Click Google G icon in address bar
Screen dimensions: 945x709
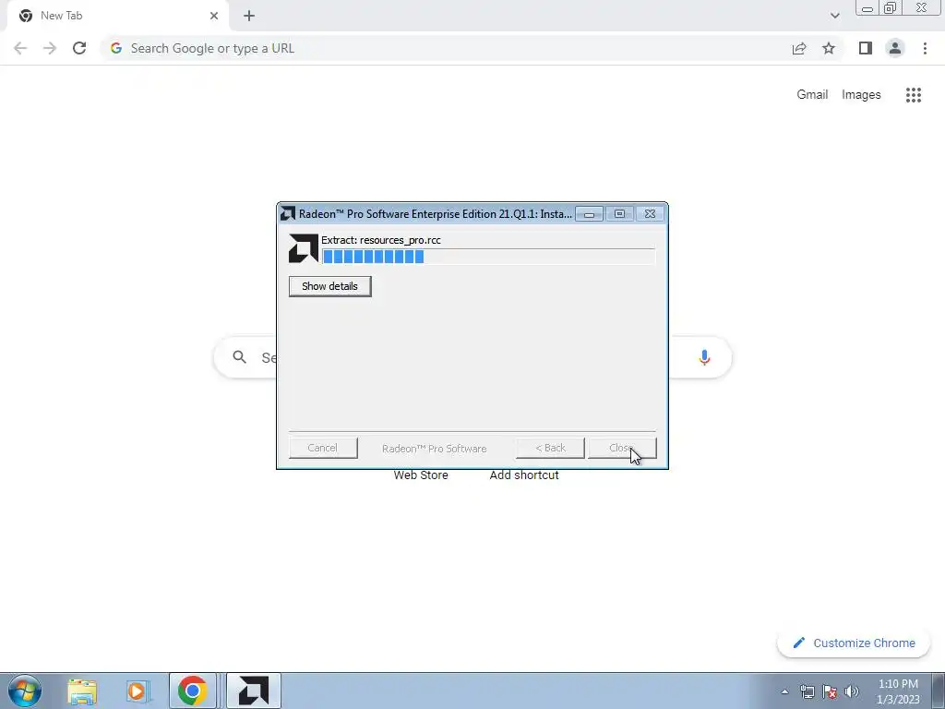[116, 48]
